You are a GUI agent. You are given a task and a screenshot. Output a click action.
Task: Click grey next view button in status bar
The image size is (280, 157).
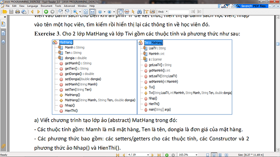click(173, 155)
